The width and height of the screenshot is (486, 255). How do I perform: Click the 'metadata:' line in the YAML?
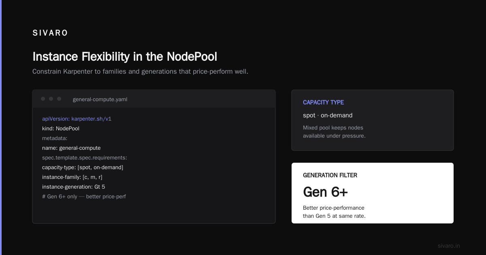[x=55, y=138]
